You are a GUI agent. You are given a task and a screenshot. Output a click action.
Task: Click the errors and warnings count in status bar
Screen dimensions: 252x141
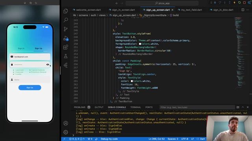point(77,139)
